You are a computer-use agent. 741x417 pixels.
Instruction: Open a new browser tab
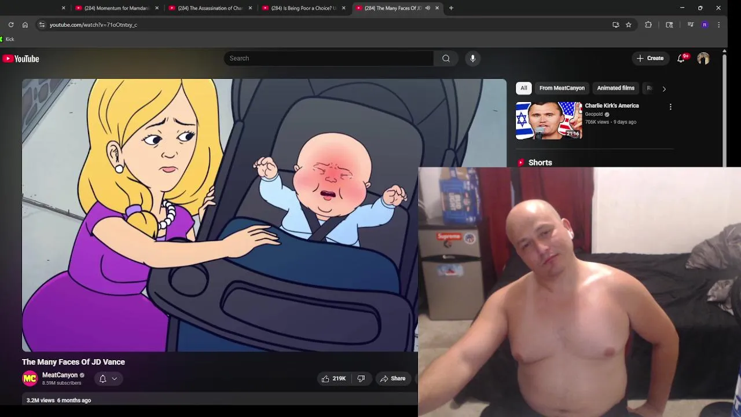(x=451, y=8)
